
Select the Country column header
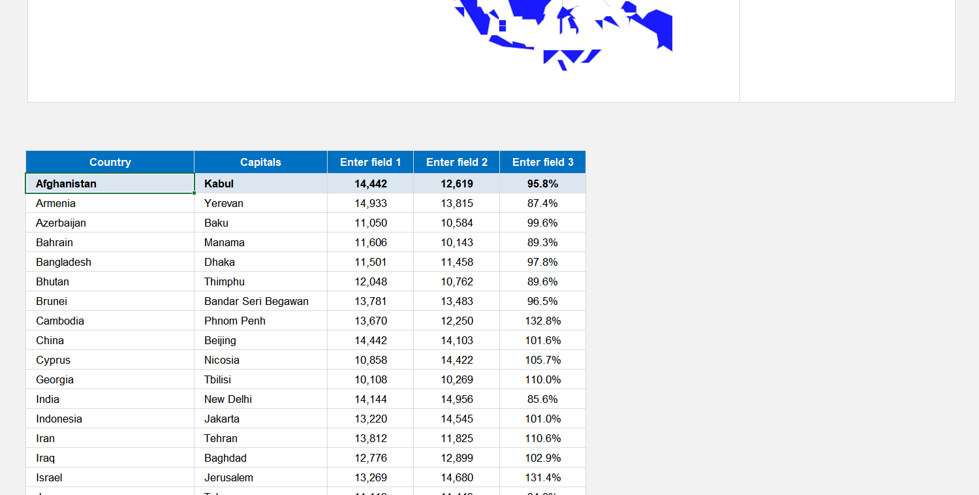(110, 162)
